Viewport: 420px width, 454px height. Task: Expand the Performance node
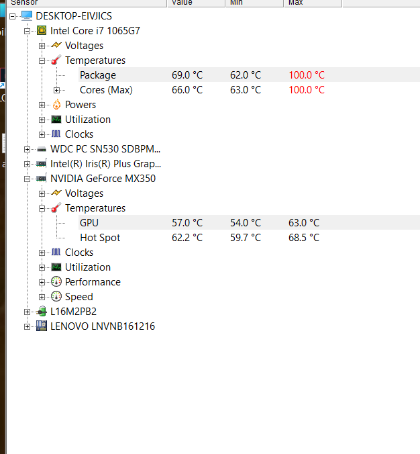coord(42,282)
